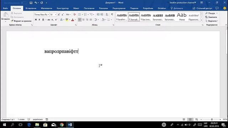This screenshot has width=228, height=128.
Task: Apply red font color A
Action: point(73,20)
